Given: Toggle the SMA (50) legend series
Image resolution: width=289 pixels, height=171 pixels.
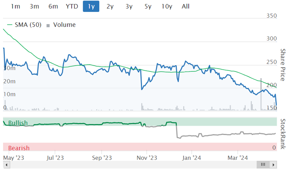Looking at the screenshot, I should (24, 25).
